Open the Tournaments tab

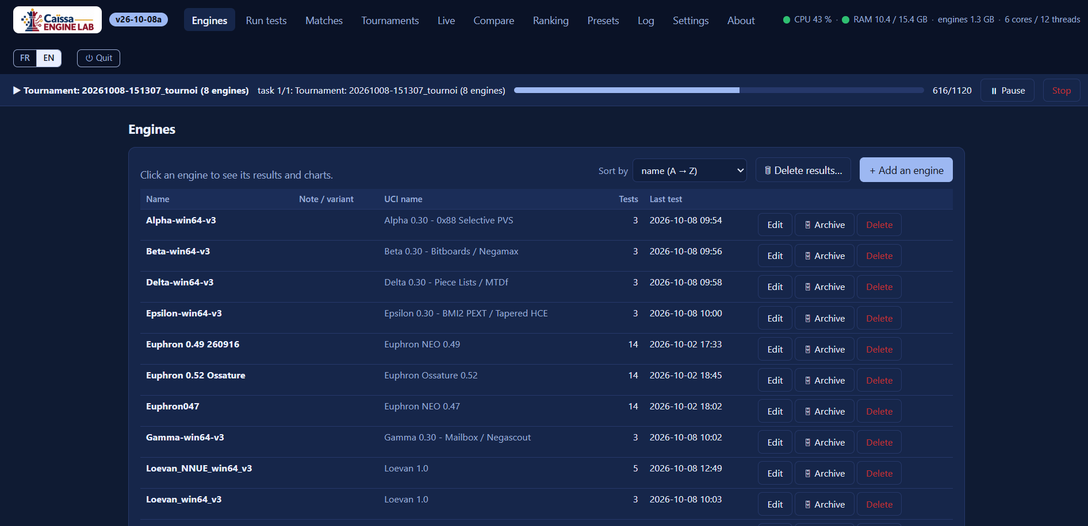[x=390, y=20]
